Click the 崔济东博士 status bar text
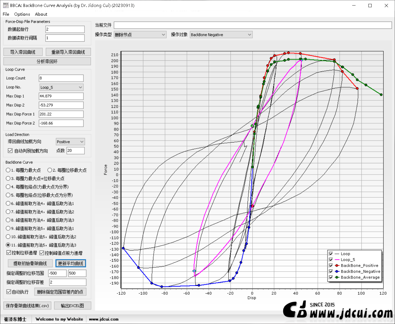This screenshot has height=324, width=395. (x=15, y=319)
